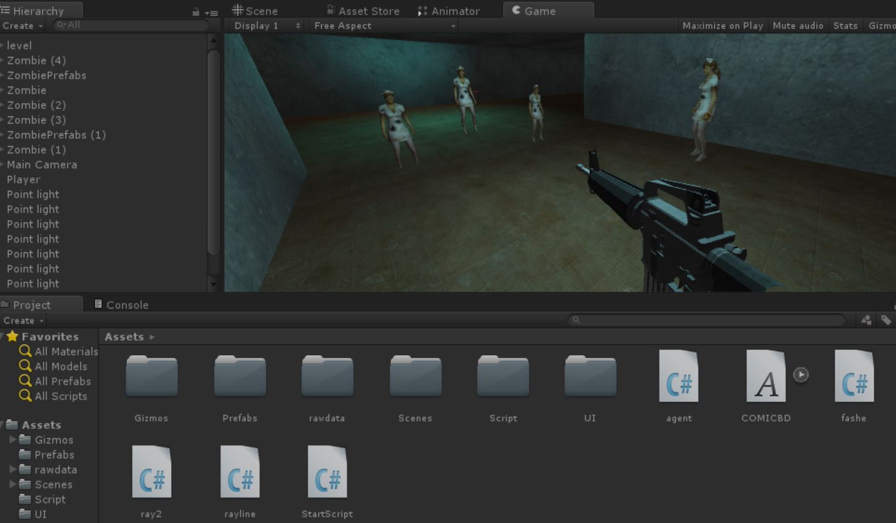Select the rayline C# script icon
The height and width of the screenshot is (523, 896).
[240, 472]
